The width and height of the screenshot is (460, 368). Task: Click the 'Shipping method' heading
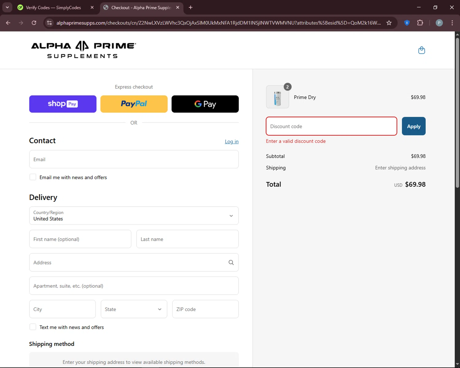pyautogui.click(x=52, y=344)
